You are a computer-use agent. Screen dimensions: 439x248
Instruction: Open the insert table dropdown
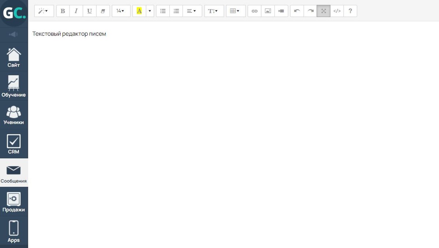pyautogui.click(x=235, y=11)
